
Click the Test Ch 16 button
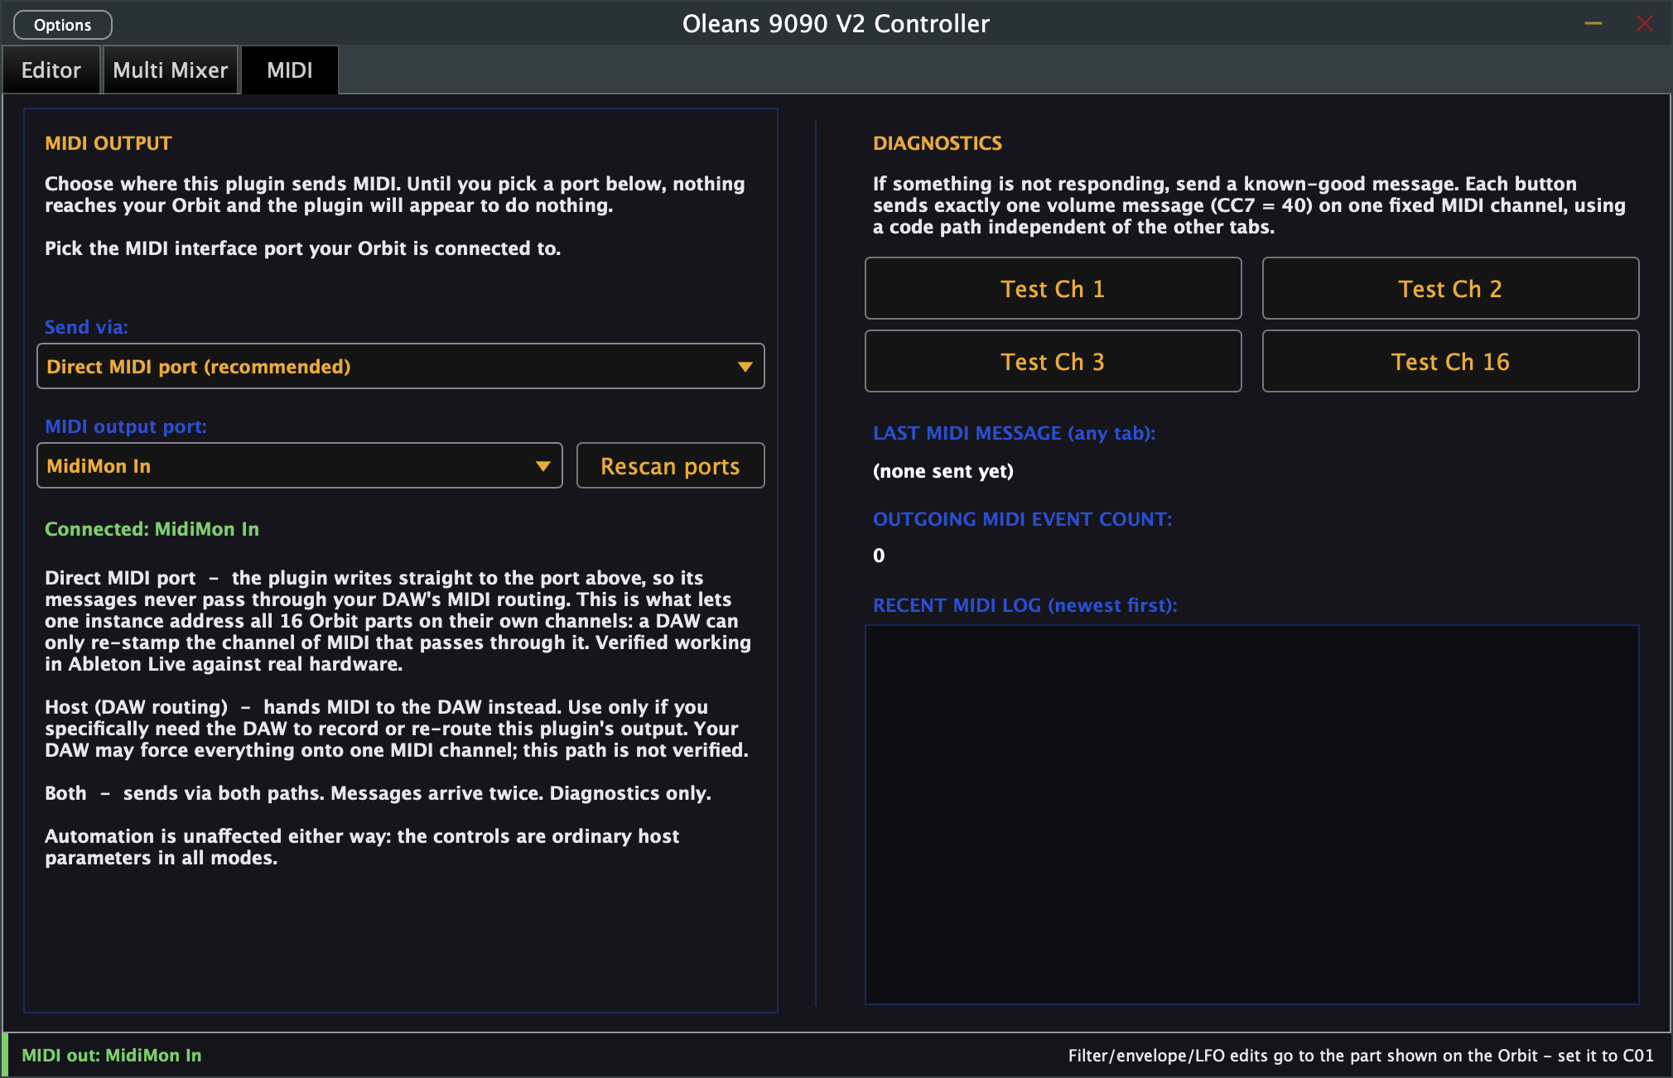click(x=1450, y=361)
